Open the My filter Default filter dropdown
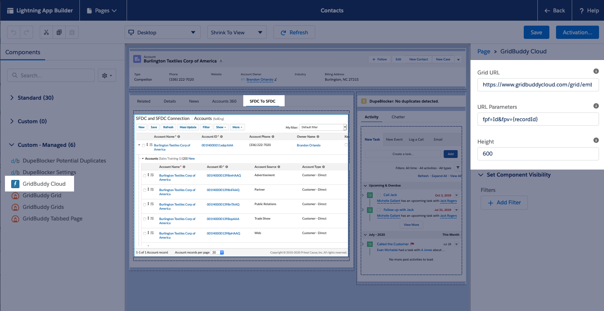Viewport: 604px width, 311px height. (x=323, y=127)
